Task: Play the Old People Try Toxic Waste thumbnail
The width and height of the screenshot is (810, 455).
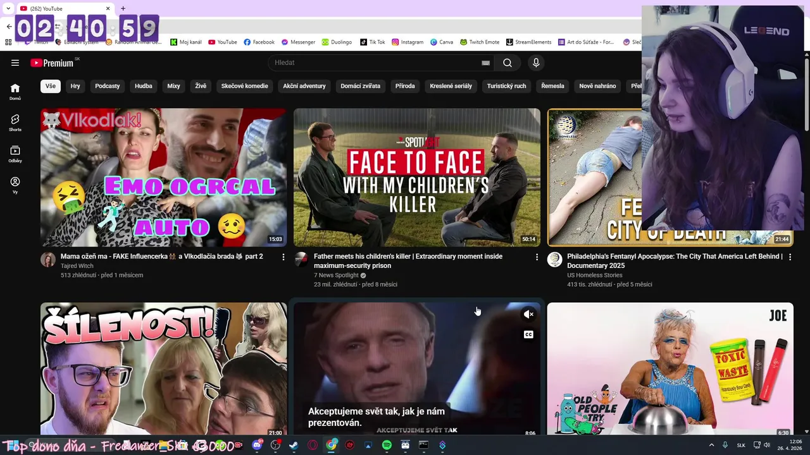Action: coord(670,370)
